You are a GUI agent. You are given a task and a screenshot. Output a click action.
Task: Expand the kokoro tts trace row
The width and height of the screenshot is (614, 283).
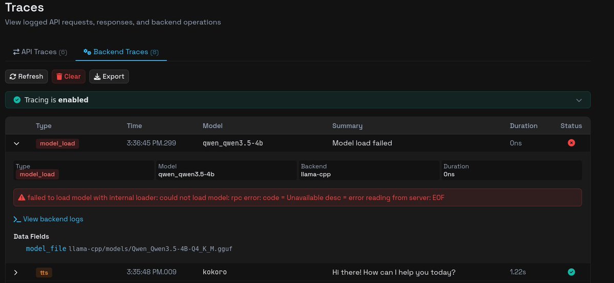click(x=16, y=272)
